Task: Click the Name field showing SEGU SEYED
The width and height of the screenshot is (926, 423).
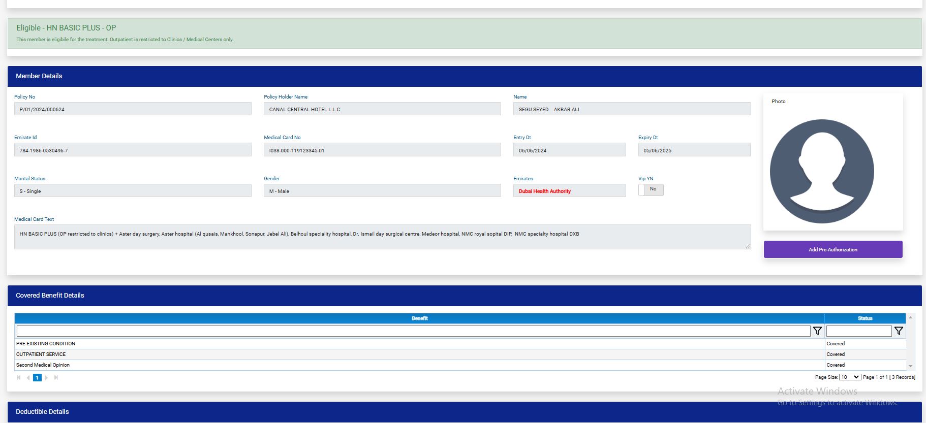Action: tap(632, 109)
